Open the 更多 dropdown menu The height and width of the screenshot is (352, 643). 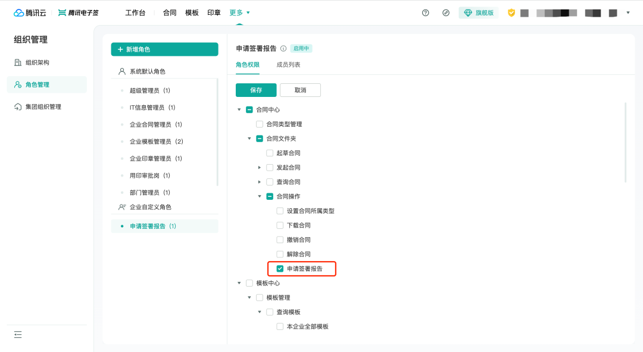(239, 12)
